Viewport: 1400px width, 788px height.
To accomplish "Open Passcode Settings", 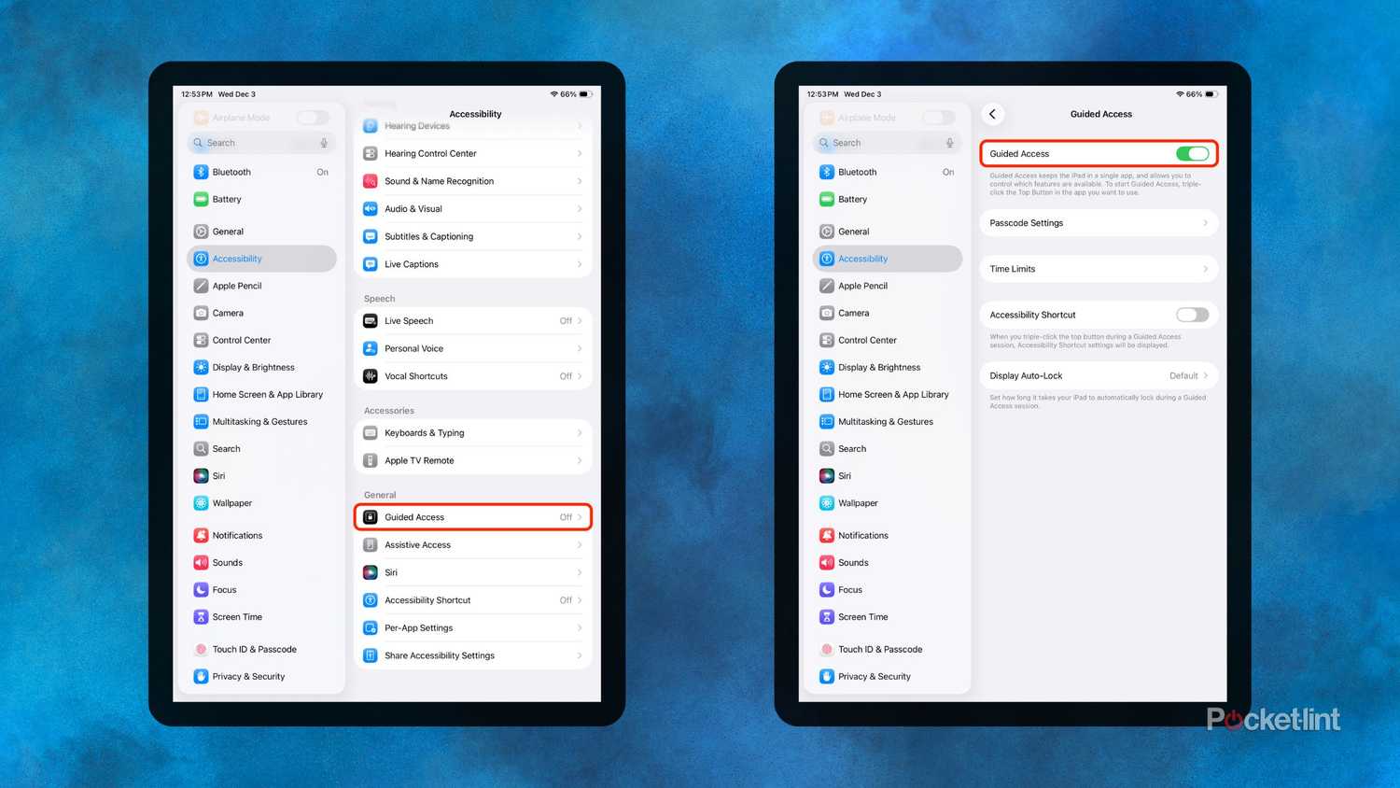I will coord(1099,222).
